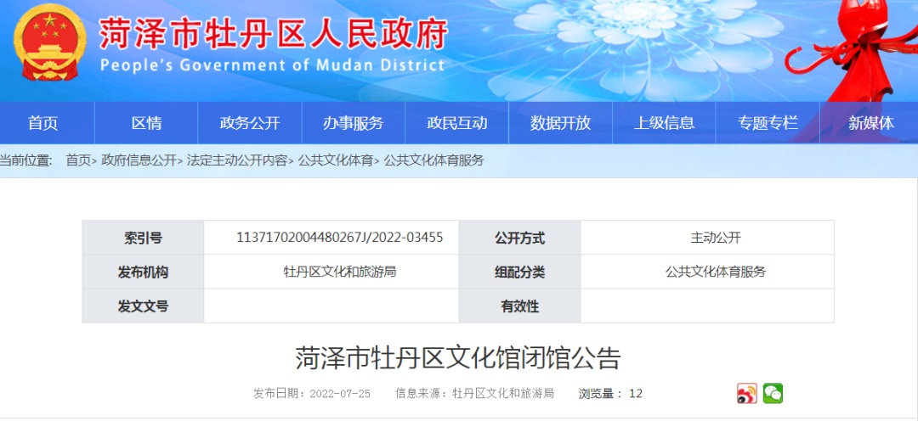Click breadcrumb 法定主动公开内容
This screenshot has height=421, width=918.
237,160
